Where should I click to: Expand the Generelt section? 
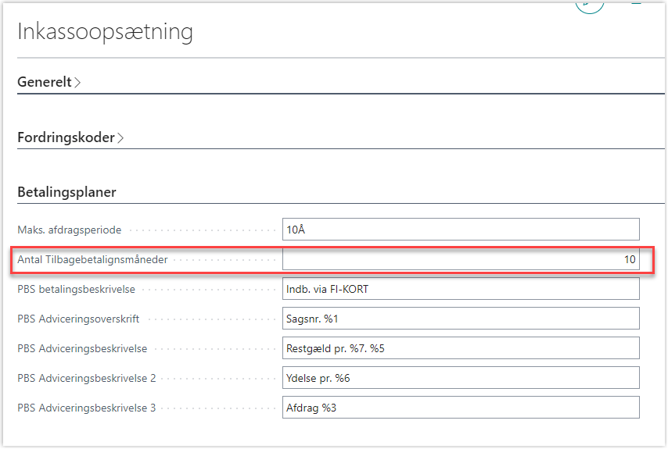[49, 82]
